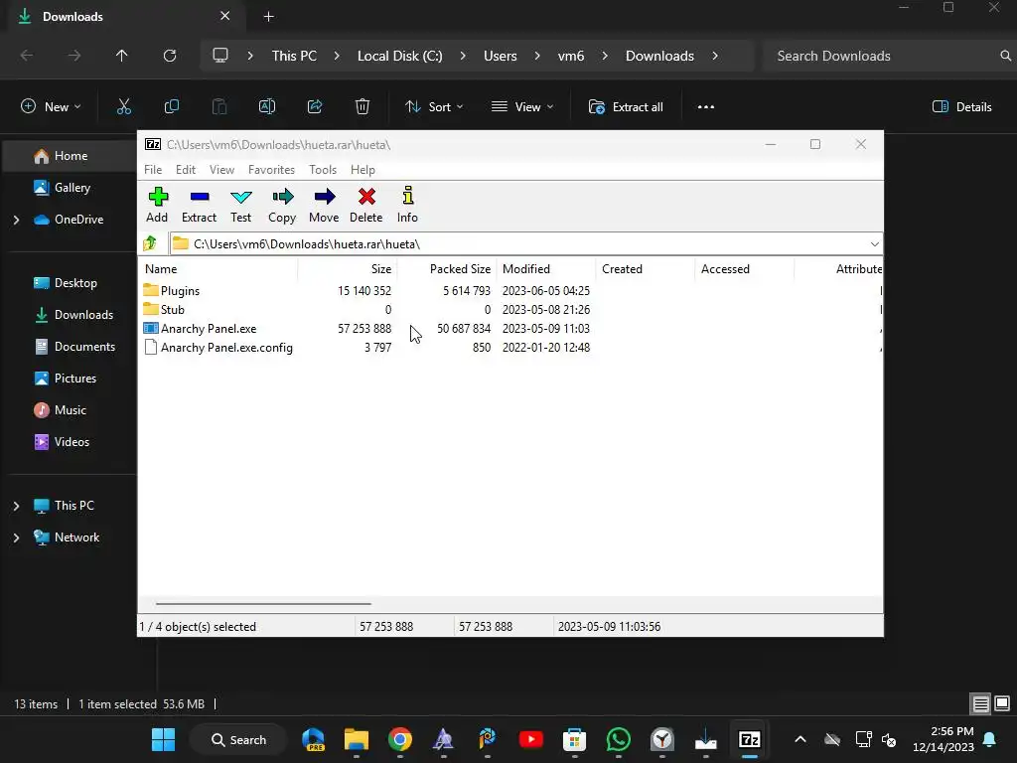This screenshot has height=763, width=1017.
Task: Click the 7-Zip icon in the taskbar
Action: click(x=750, y=739)
